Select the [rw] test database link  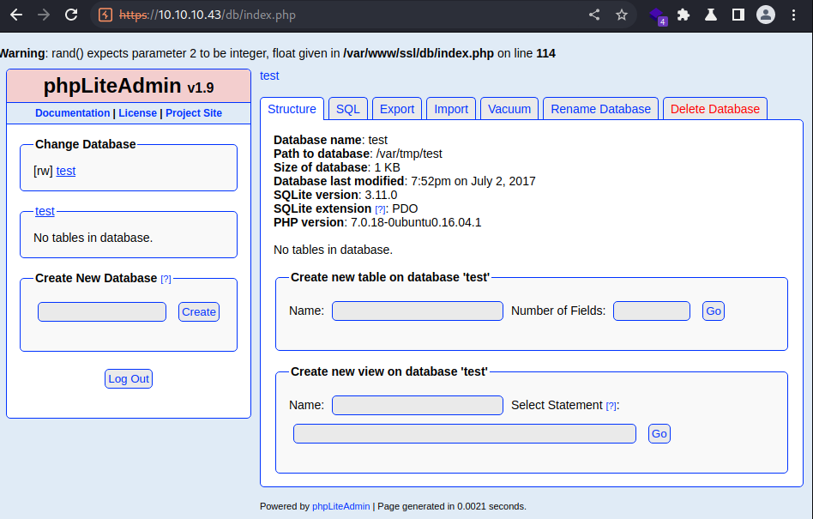tap(66, 171)
